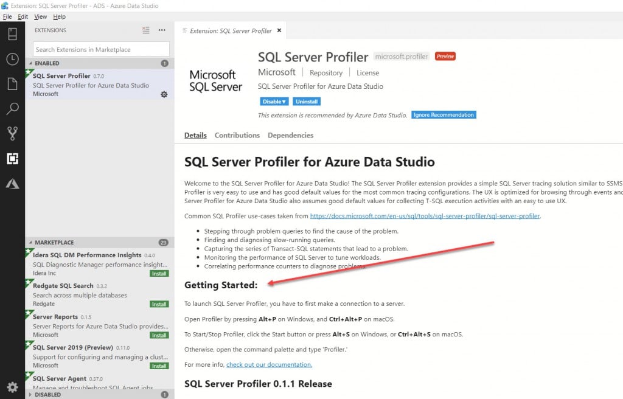Clear extensions search results icon
Screen dimensions: 623x399
[x=146, y=30]
